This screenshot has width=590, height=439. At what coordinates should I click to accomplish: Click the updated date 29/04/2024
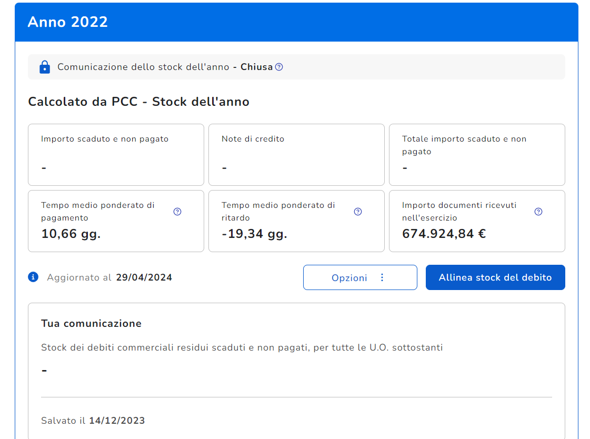(144, 277)
